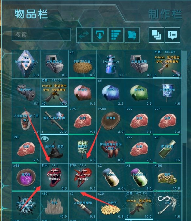Select the x500 keratin stack
This screenshot has height=221, width=191.
[111, 121]
